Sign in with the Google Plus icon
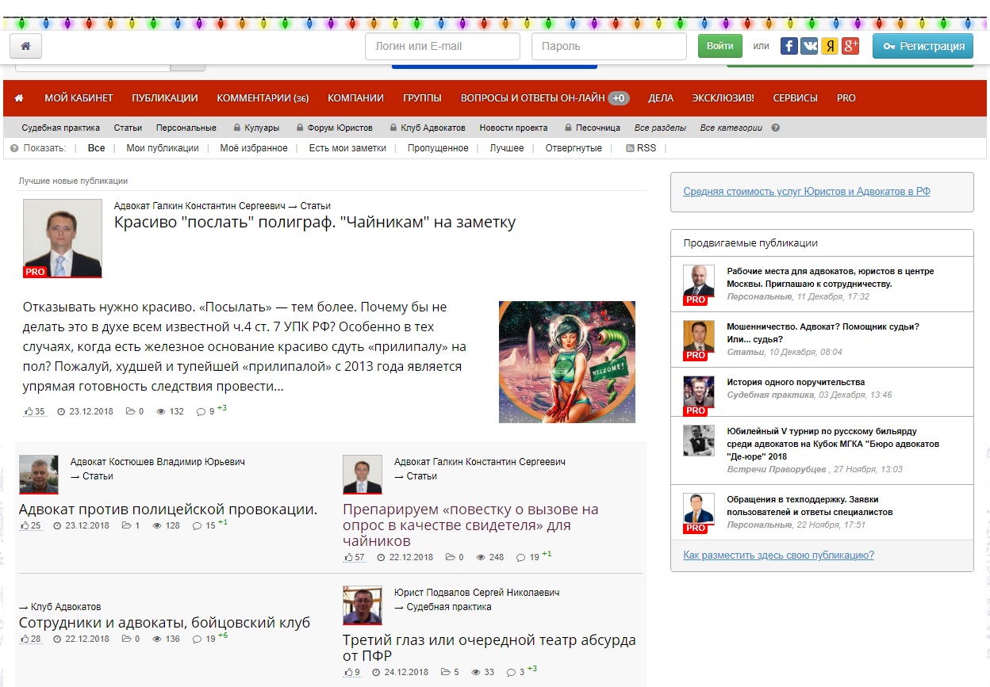Screen dimensions: 990x687 [x=850, y=46]
